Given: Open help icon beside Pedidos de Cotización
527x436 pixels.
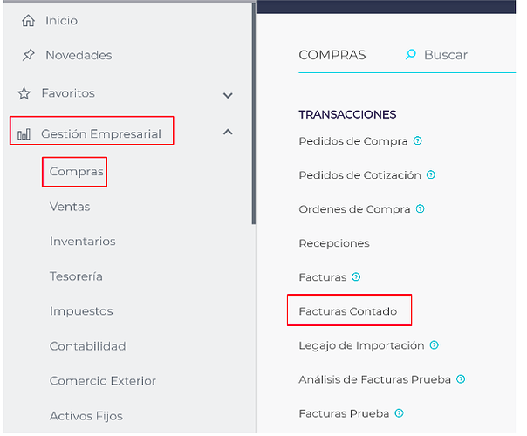Looking at the screenshot, I should point(431,174).
